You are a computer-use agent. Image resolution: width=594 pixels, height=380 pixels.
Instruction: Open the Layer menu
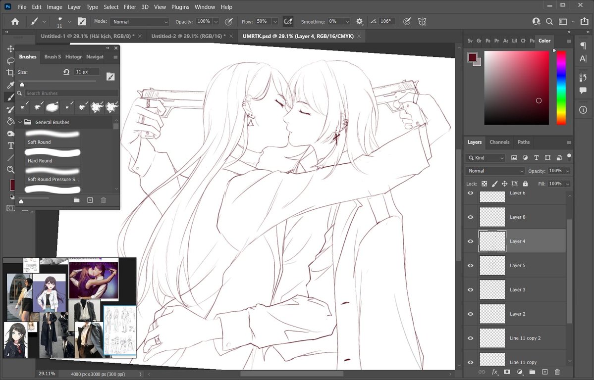click(74, 7)
